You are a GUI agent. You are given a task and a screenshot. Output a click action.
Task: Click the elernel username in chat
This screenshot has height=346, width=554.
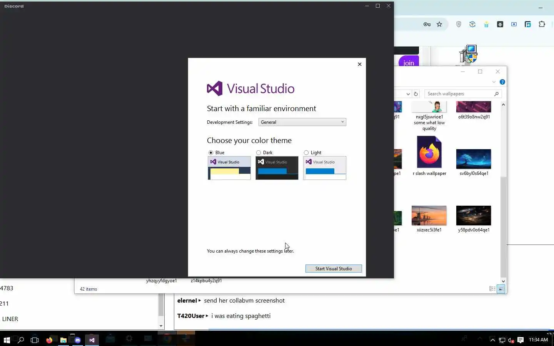pyautogui.click(x=187, y=301)
